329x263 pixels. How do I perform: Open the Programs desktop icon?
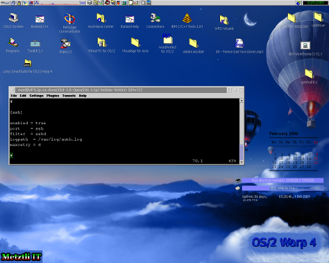tap(13, 43)
